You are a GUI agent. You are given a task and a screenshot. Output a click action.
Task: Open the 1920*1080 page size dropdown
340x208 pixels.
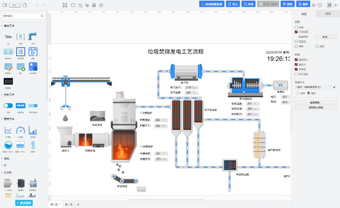click(x=315, y=87)
